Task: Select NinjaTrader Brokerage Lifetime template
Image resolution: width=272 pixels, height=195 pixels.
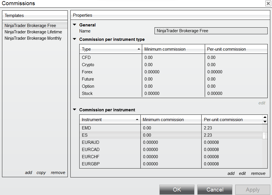Action: click(35, 32)
